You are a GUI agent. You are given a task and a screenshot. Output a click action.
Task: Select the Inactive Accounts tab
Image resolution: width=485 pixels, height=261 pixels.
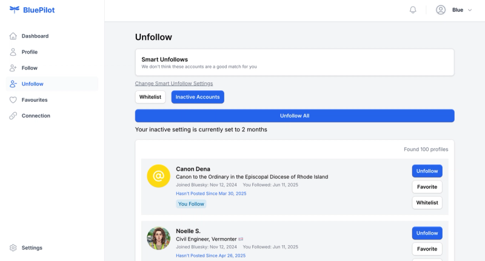(x=198, y=97)
